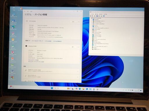Click the Settings window back arrow
The height and width of the screenshot is (111, 149).
[x=25, y=11]
